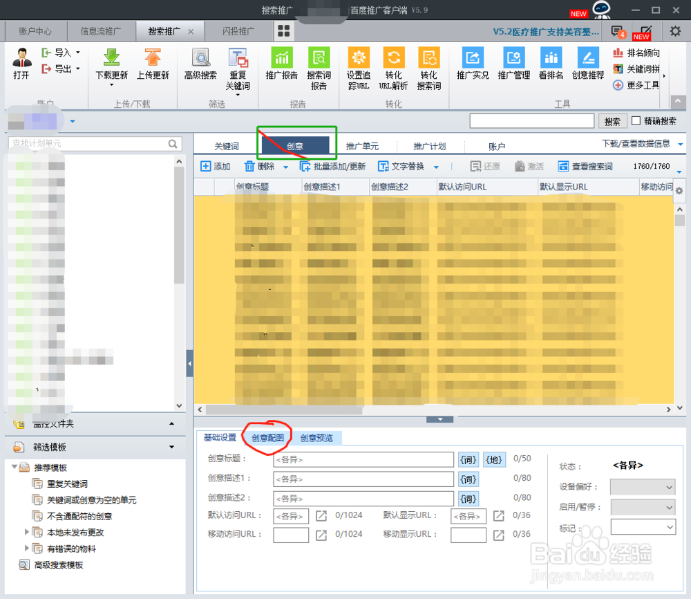The width and height of the screenshot is (691, 599).
Task: Switch to the 闪投推广 tab
Action: (x=238, y=31)
